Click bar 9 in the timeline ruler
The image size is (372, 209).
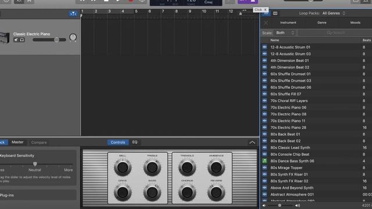click(x=190, y=11)
